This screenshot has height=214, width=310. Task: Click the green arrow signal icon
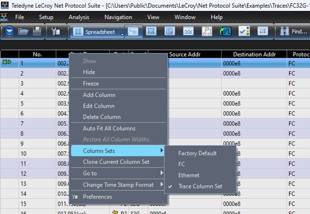pyautogui.click(x=225, y=31)
